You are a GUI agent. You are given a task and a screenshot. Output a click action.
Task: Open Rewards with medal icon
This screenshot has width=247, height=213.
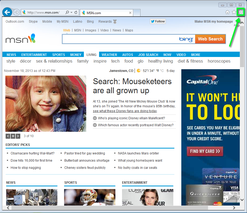click(x=107, y=22)
